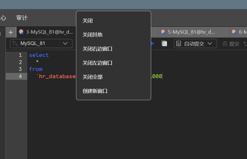Click the query icon on the 3-MySQL_81 tab
The image size is (247, 159).
pyautogui.click(x=21, y=32)
